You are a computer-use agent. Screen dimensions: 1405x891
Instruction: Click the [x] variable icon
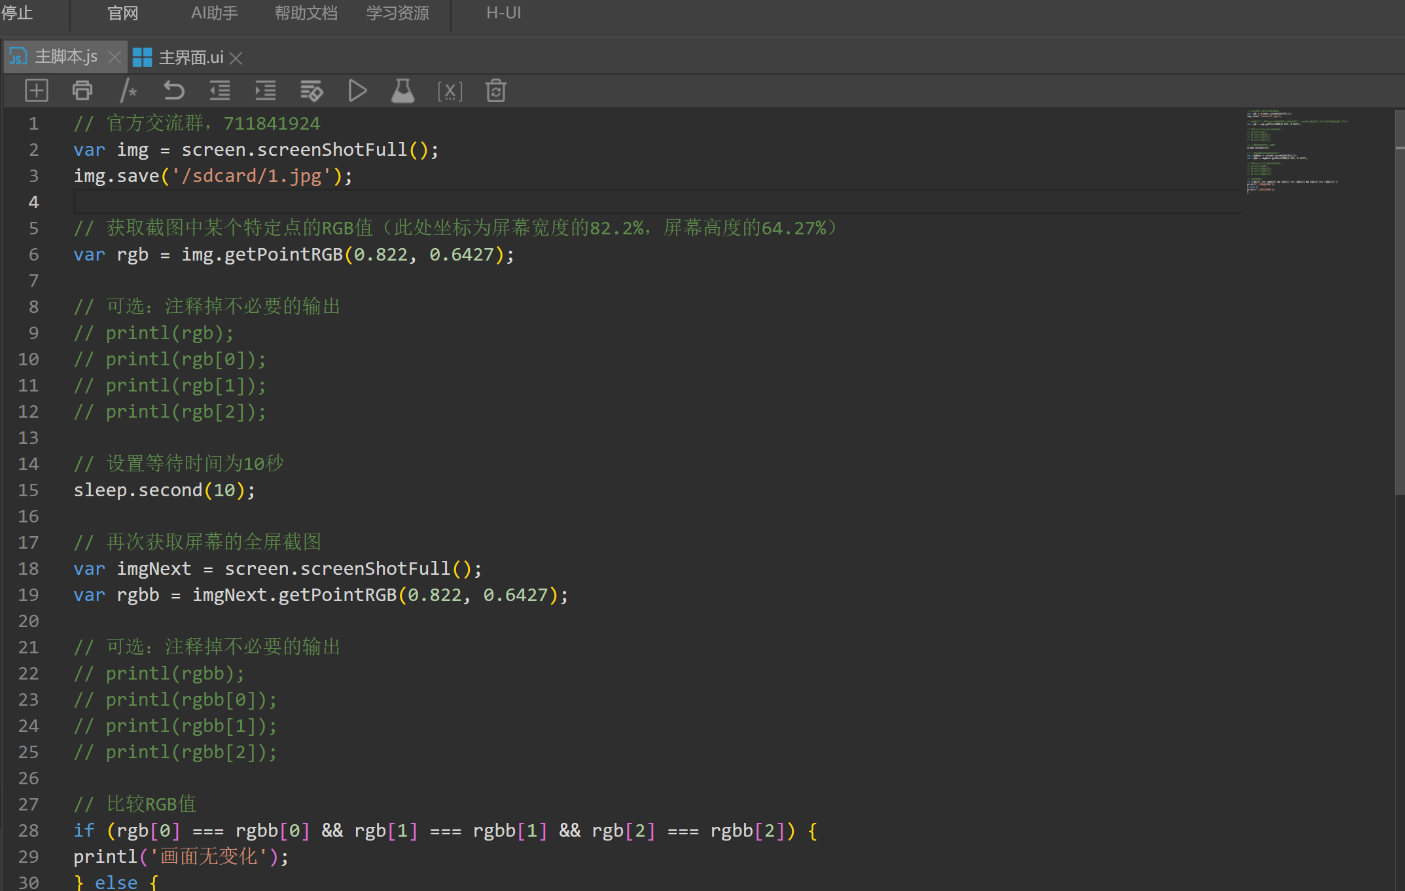pyautogui.click(x=450, y=90)
